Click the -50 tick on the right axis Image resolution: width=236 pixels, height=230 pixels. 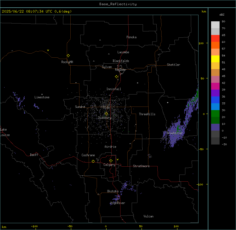pos(201,149)
